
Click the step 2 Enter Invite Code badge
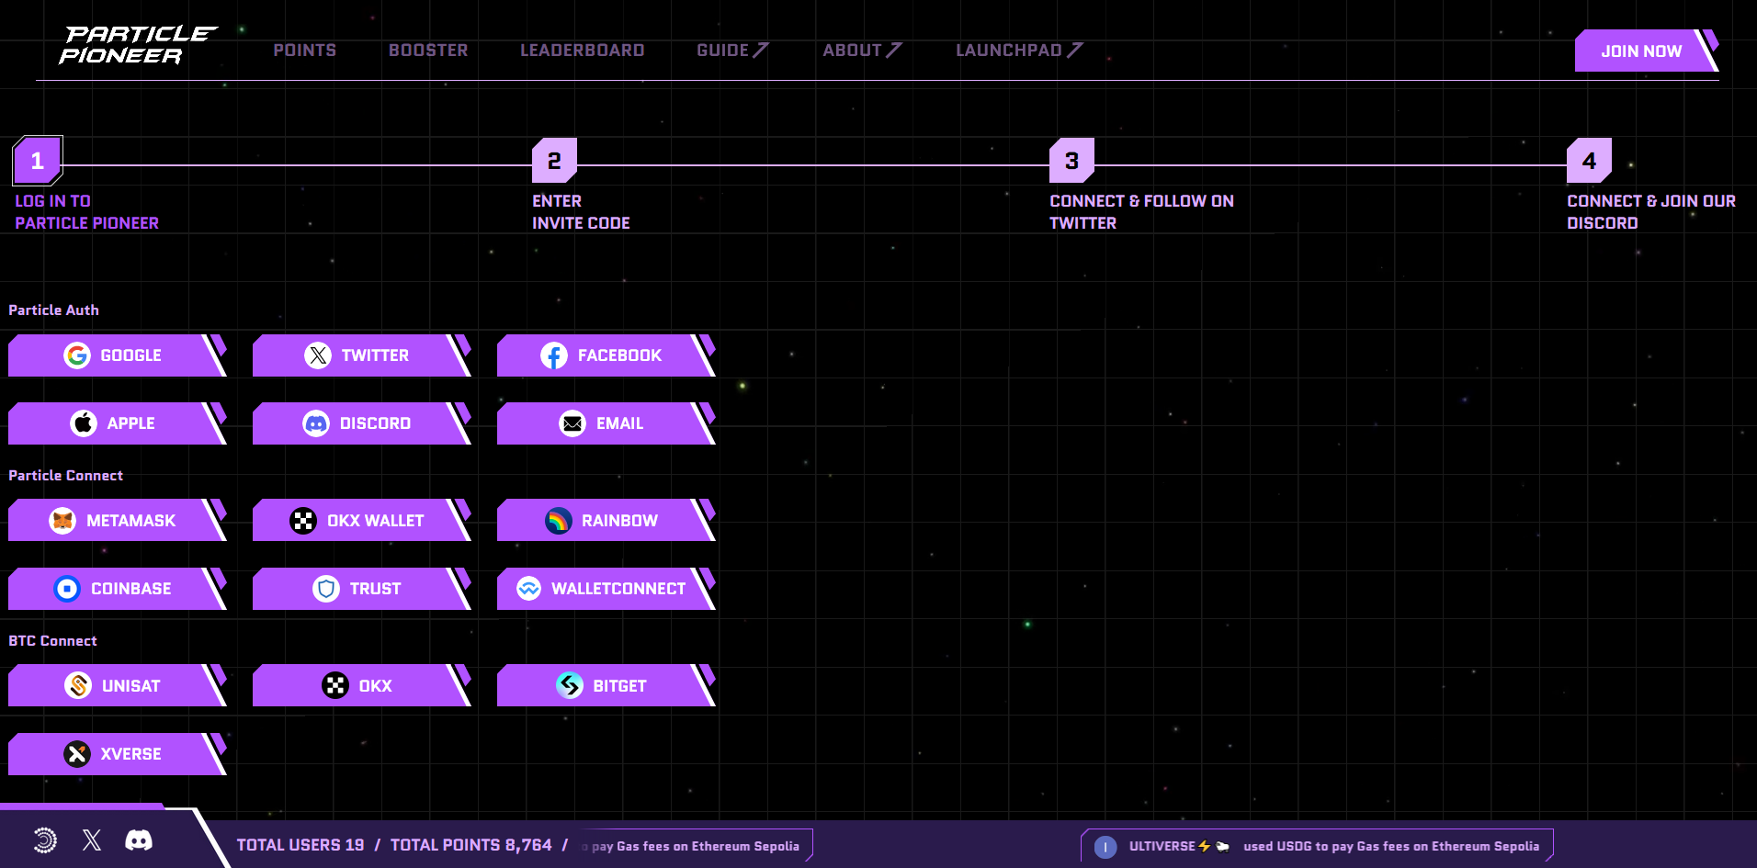coord(553,160)
